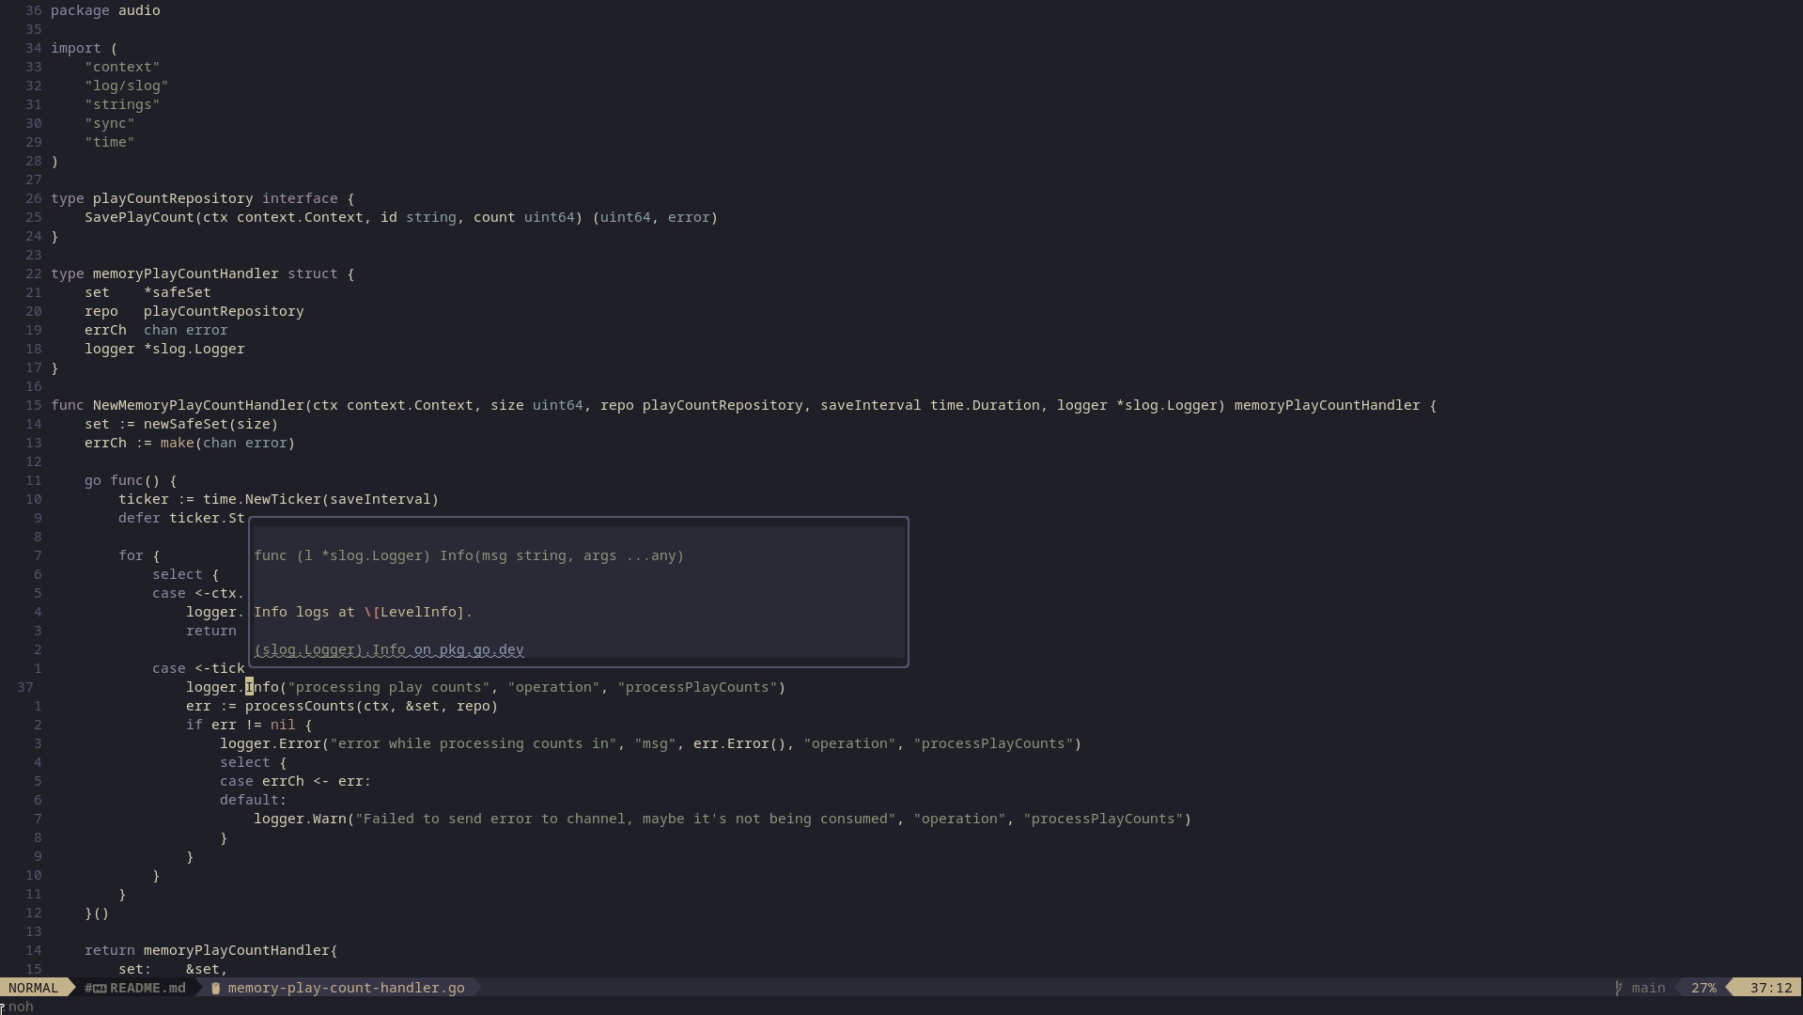Click relative line number 36 at top
Screen dimensions: 1803x1015
tap(34, 10)
